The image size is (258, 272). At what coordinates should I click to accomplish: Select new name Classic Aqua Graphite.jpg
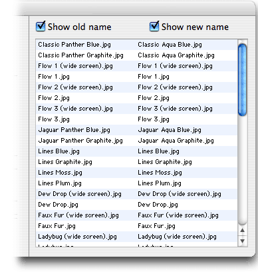176,55
